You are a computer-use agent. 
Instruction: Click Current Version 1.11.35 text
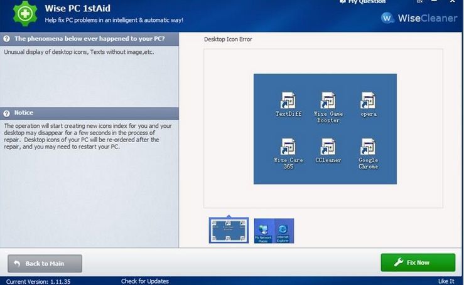click(x=38, y=281)
